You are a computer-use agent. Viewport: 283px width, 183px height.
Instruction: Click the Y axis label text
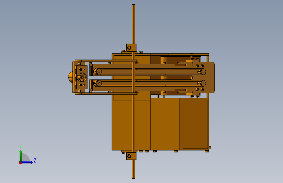click(x=21, y=146)
